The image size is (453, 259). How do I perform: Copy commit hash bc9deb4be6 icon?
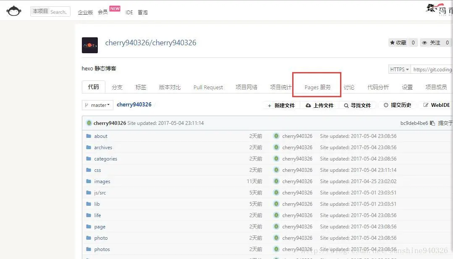432,123
